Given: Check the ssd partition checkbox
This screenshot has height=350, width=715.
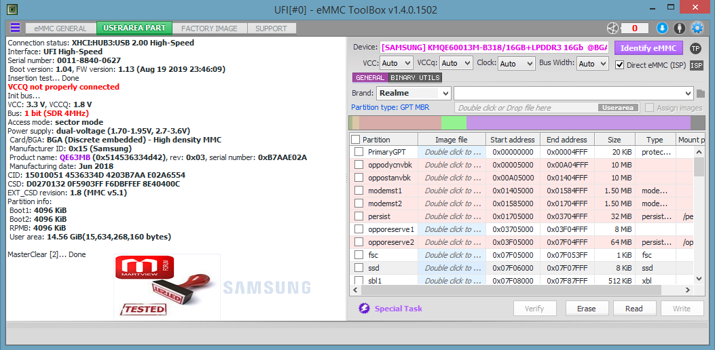Looking at the screenshot, I should click(x=359, y=267).
